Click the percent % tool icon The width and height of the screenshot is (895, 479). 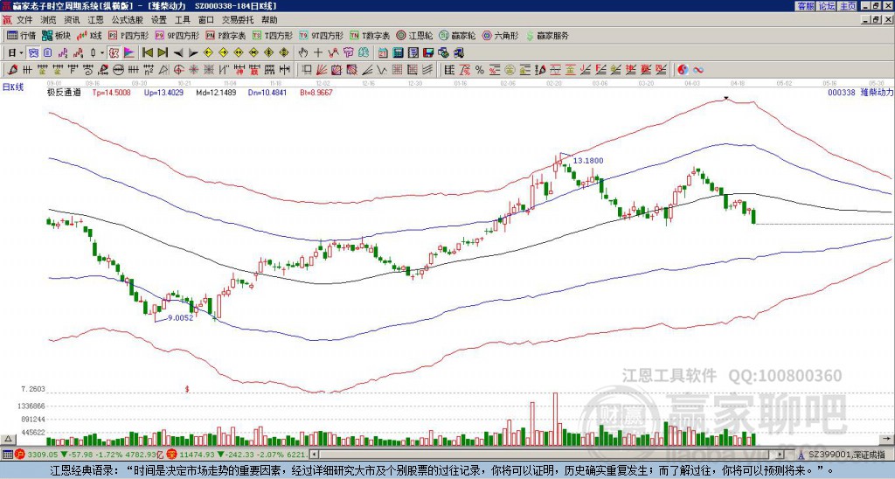pyautogui.click(x=480, y=70)
